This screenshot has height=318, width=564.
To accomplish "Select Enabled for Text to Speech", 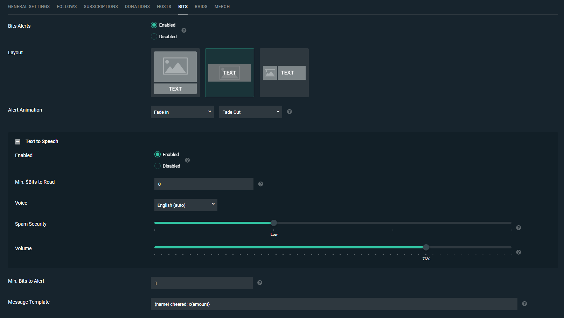I will (157, 154).
